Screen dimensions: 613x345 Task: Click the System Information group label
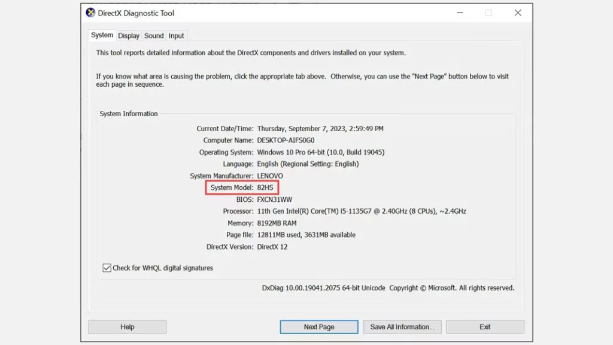129,114
